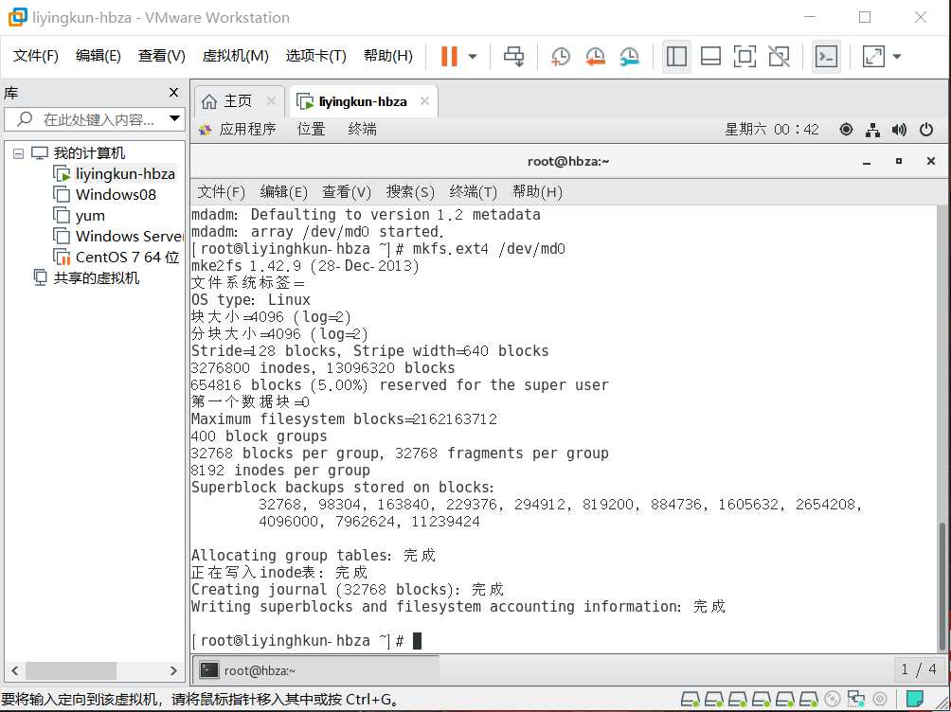This screenshot has width=951, height=712.
Task: Open the 选项卡(T) menu
Action: pos(316,56)
